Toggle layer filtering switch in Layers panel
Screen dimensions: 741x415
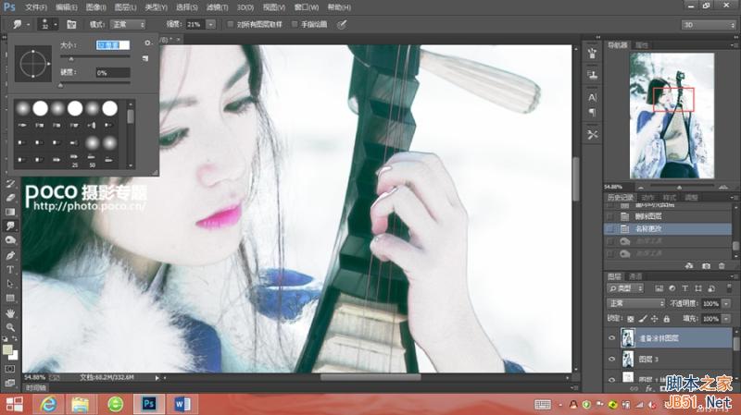[729, 287]
